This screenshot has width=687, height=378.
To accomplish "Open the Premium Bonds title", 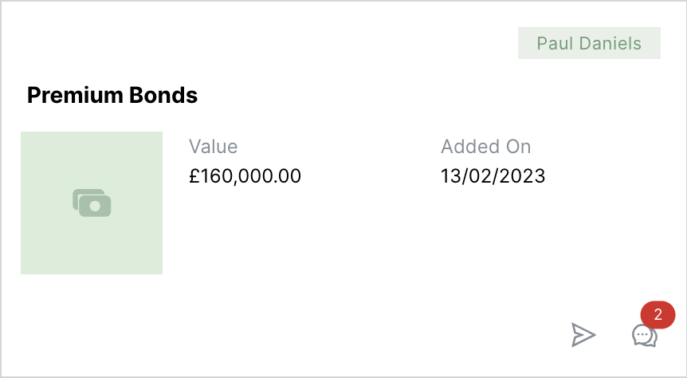I will click(x=112, y=96).
